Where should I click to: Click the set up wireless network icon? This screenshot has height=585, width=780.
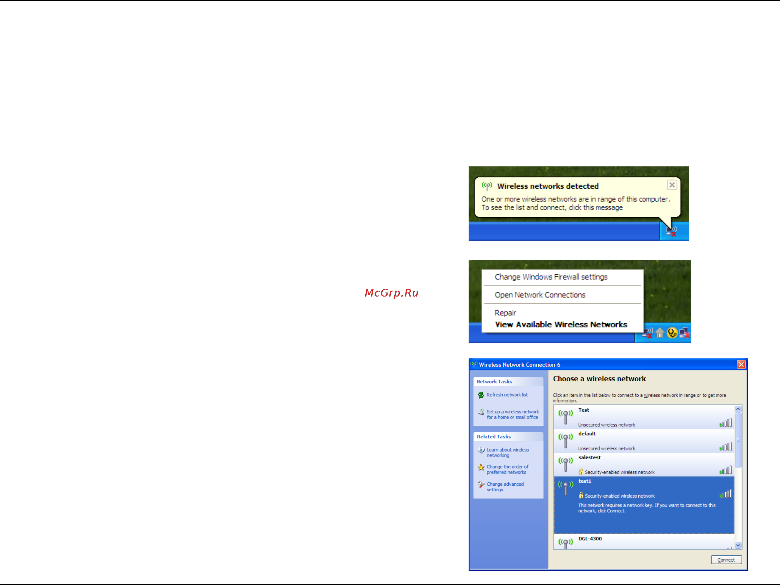481,412
